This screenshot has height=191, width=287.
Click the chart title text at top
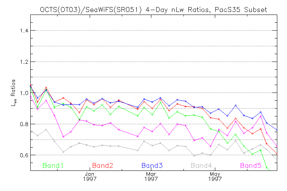point(153,9)
